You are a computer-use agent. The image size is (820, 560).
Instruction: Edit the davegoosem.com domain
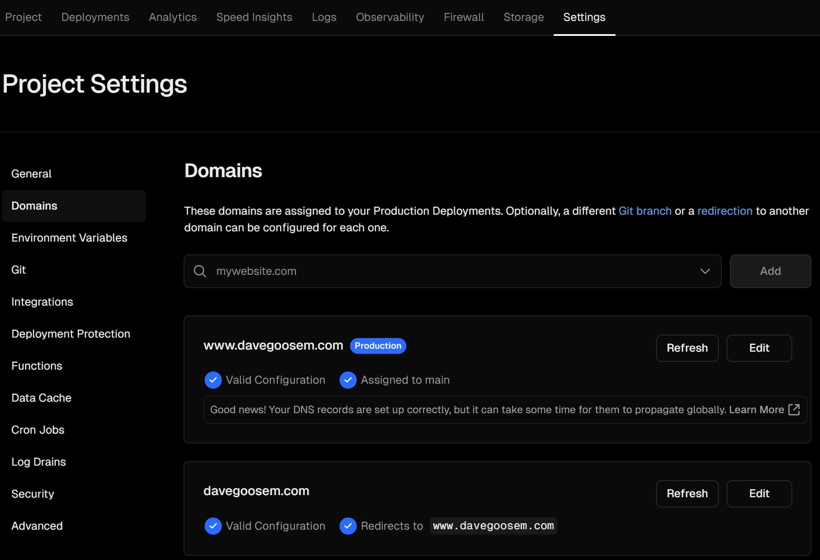tap(759, 493)
